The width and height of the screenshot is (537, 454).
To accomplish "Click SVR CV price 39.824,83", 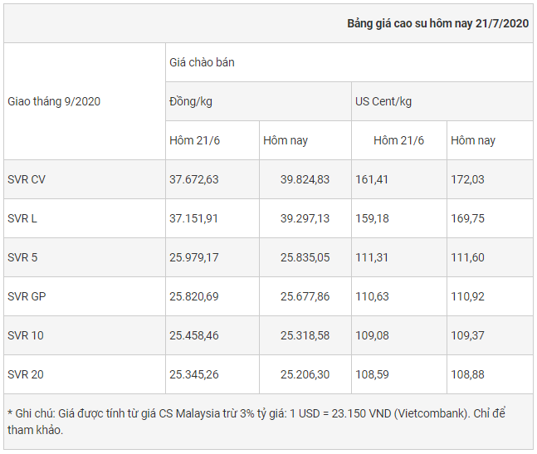I will [305, 179].
